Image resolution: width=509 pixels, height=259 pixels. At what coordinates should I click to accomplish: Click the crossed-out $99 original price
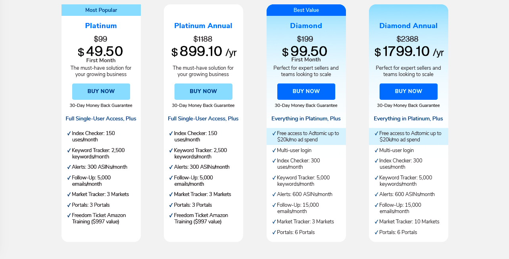pos(100,39)
